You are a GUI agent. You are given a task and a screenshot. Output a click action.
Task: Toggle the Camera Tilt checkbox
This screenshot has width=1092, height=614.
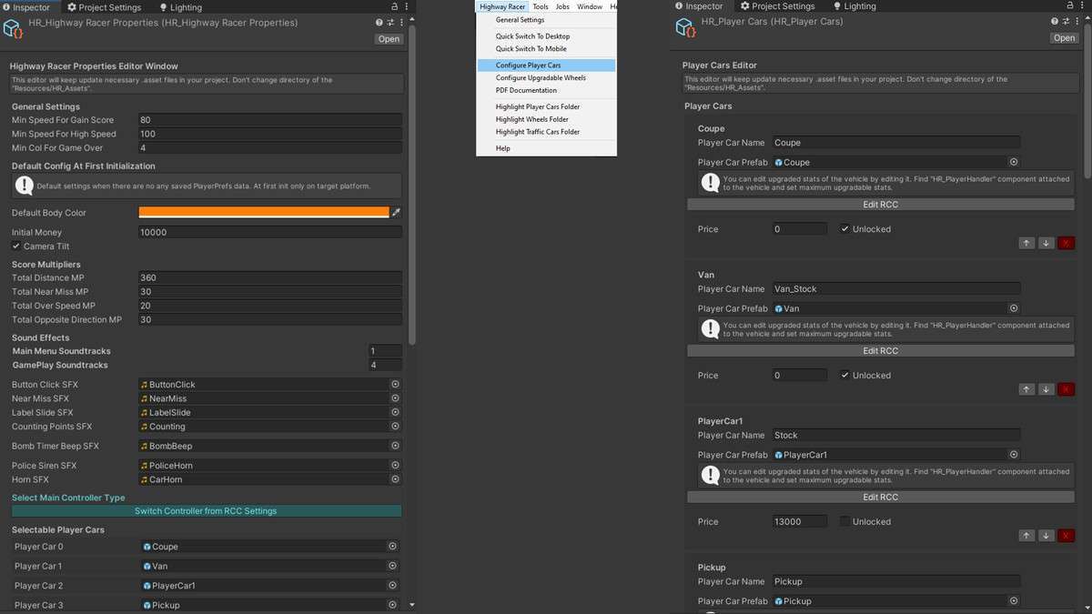[16, 247]
